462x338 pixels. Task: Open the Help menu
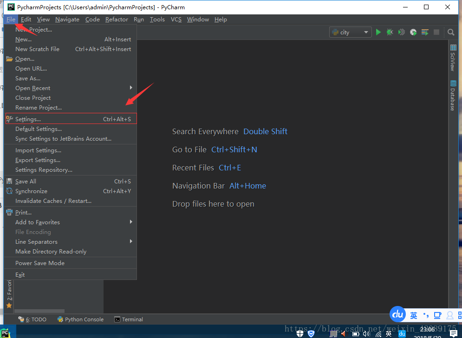(x=221, y=19)
